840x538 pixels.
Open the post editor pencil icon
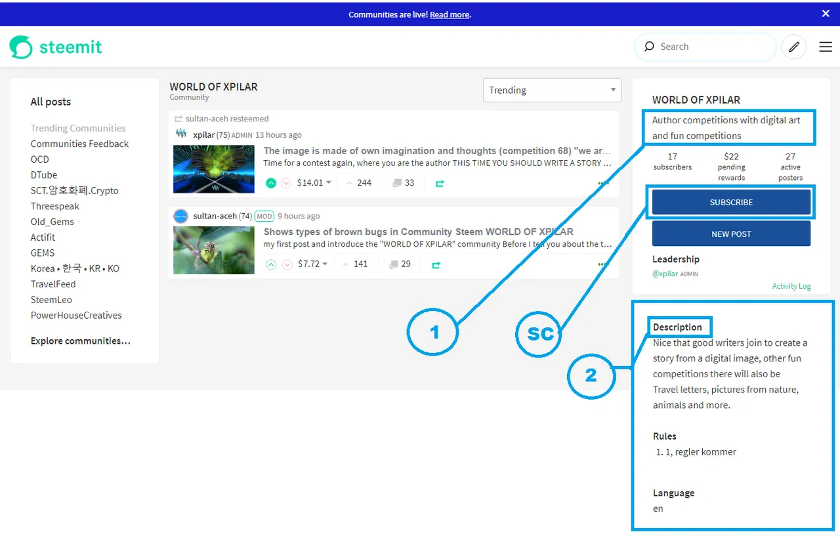[x=794, y=47]
